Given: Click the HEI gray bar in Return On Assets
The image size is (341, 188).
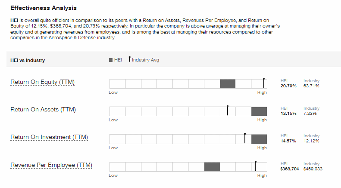Looking at the screenshot, I should click(259, 111).
